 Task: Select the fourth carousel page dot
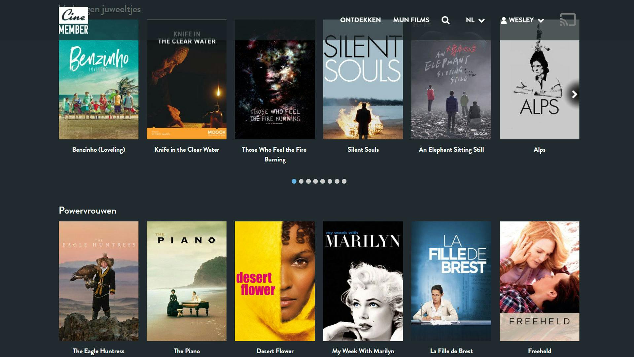tap(315, 181)
